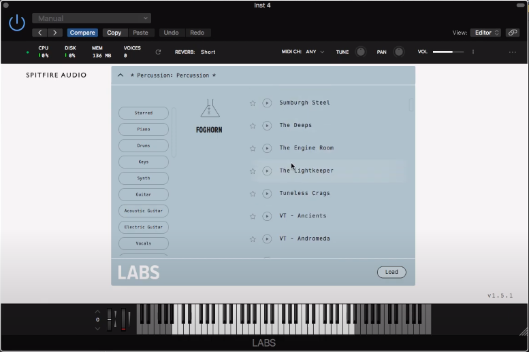Select the Synth category filter
The image size is (529, 352).
point(144,178)
